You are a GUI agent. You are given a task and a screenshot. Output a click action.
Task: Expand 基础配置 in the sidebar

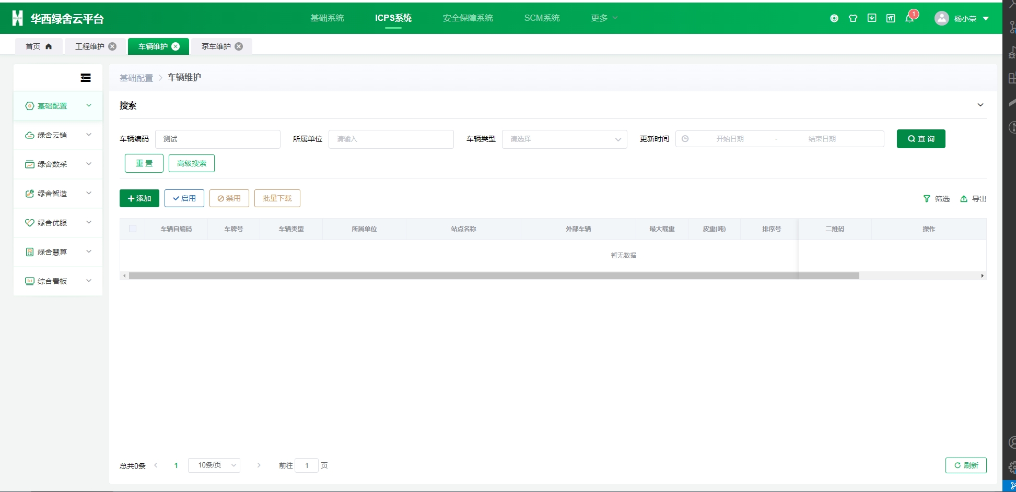58,106
